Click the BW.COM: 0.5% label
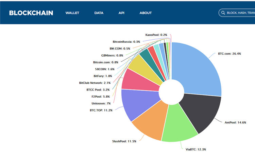This screenshot has height=159, width=255. (x=120, y=48)
